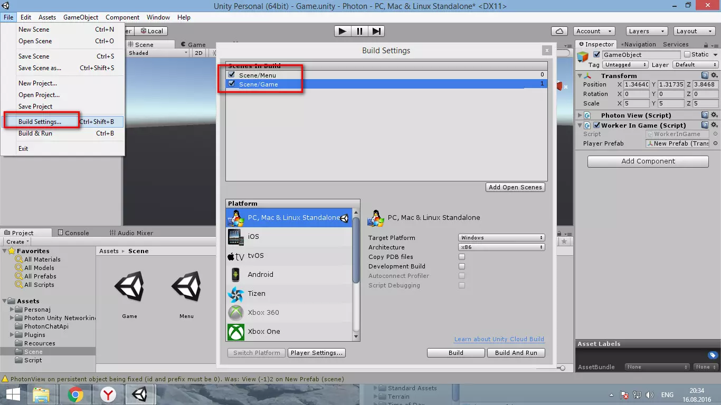Viewport: 721px width, 405px height.
Task: Open the Learn about Unity Cloud Build link
Action: [x=499, y=340]
